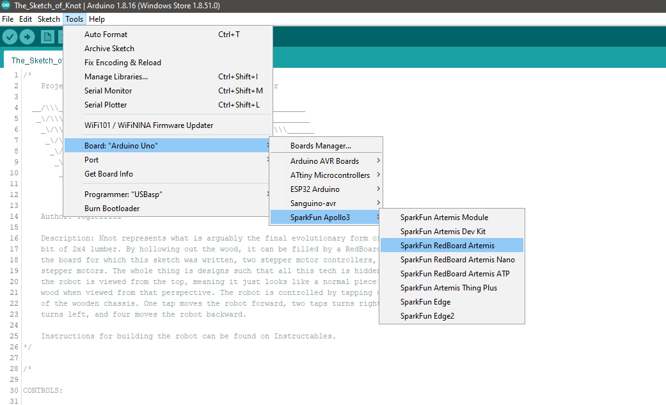Select SparkFun RedBoard Artemis ATP
666x405 pixels.
(452, 273)
